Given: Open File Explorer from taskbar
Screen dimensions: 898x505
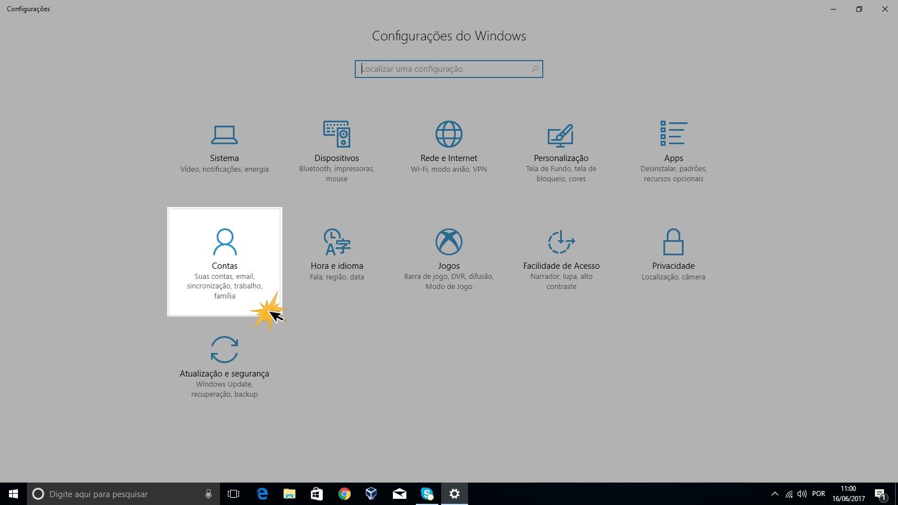Looking at the screenshot, I should pos(289,494).
